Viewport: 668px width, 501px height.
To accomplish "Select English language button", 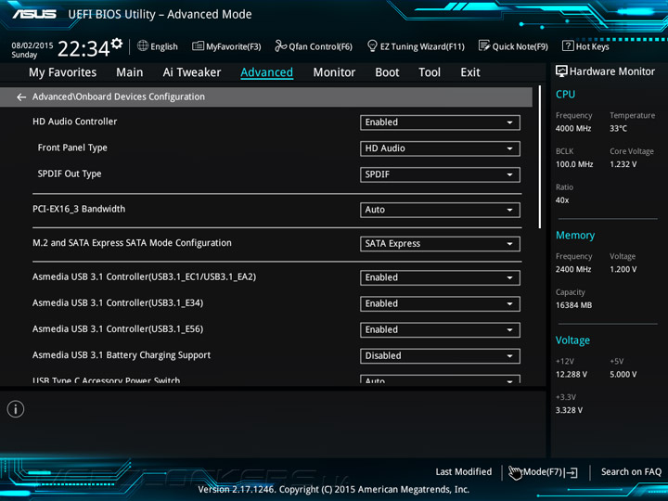I will tap(164, 46).
